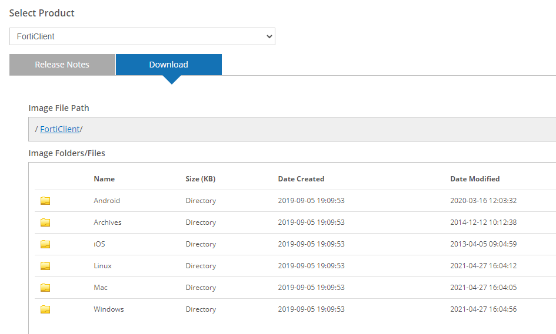The width and height of the screenshot is (556, 334).
Task: Select iOS modified date 2013-04-05 09:04:59
Action: pos(483,244)
